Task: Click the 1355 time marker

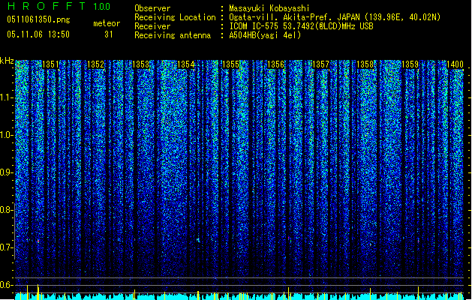Action: (230, 64)
